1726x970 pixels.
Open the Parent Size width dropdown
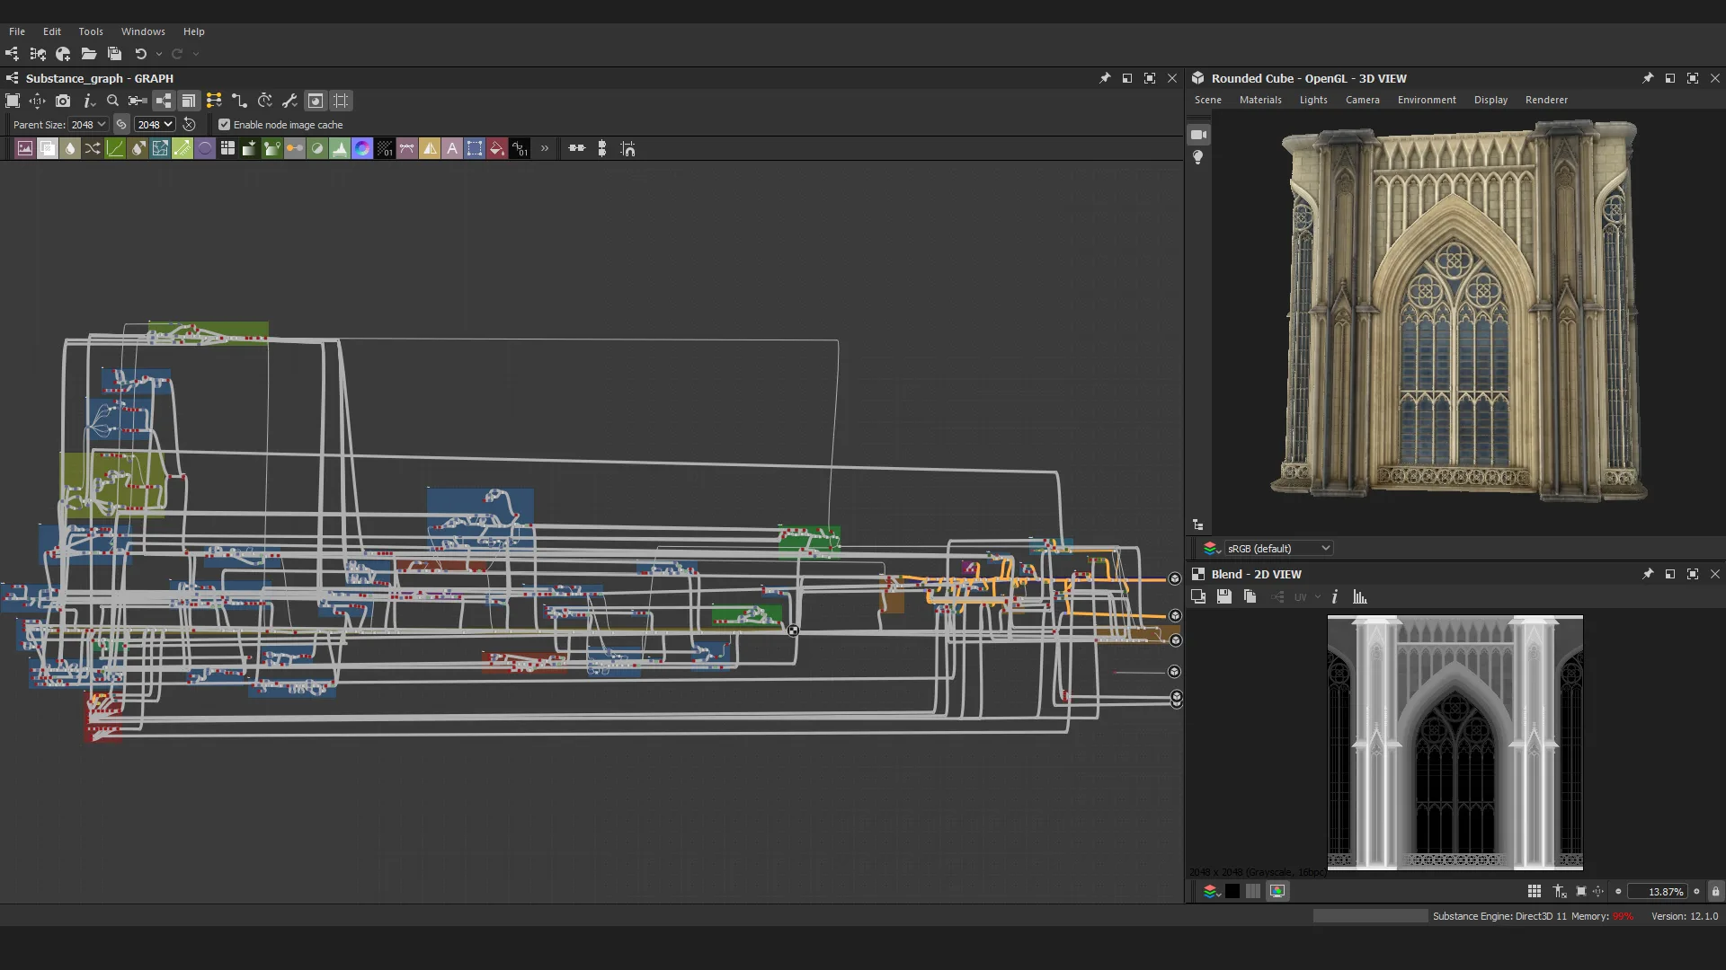tap(88, 125)
